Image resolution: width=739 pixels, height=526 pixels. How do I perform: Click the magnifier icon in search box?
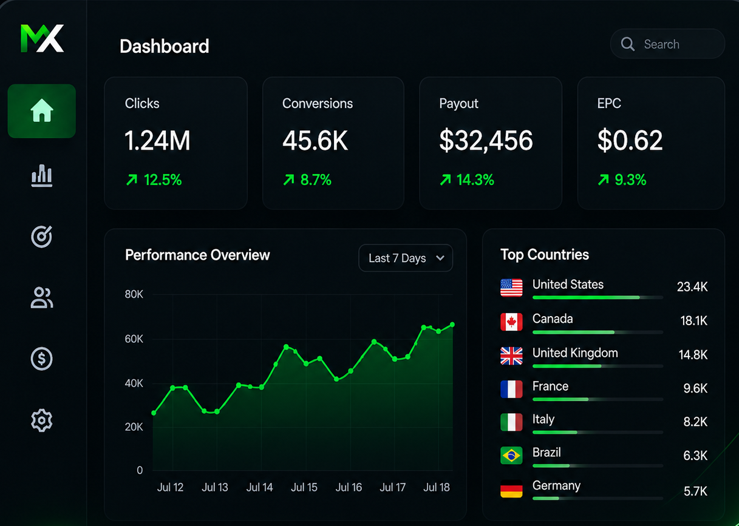(x=628, y=44)
